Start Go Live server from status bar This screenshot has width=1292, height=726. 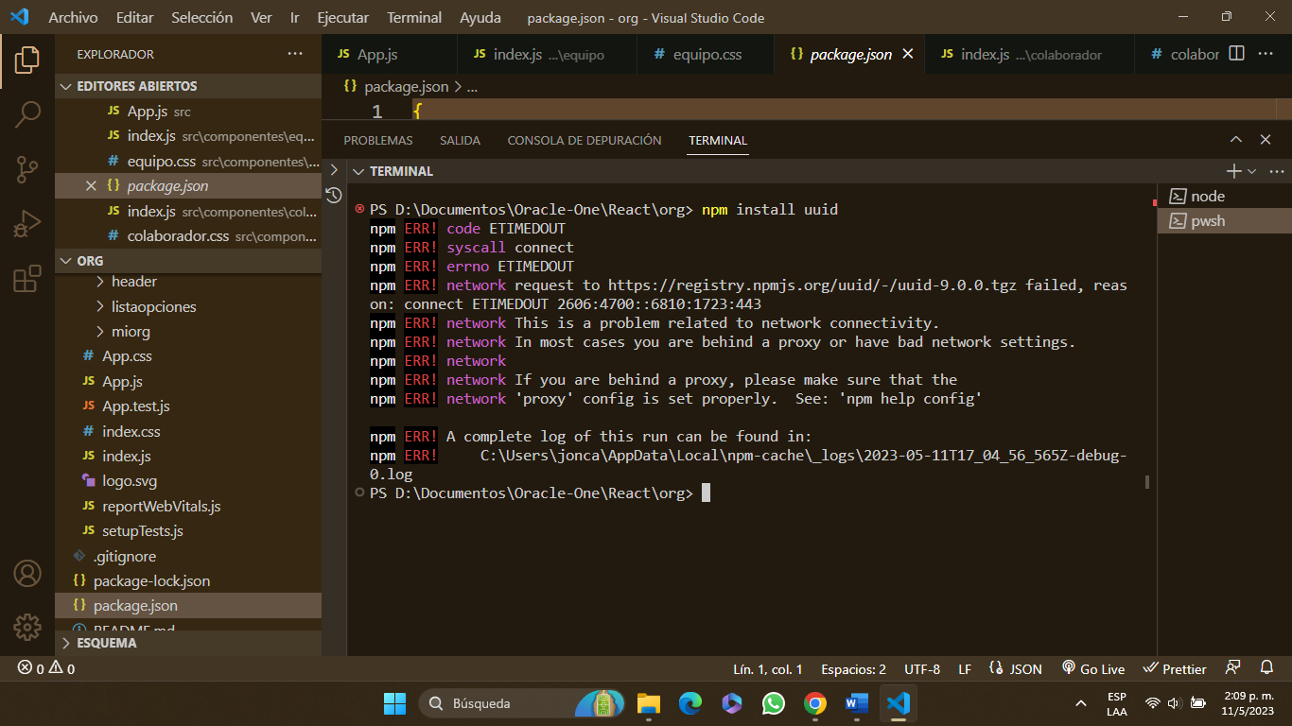1093,669
